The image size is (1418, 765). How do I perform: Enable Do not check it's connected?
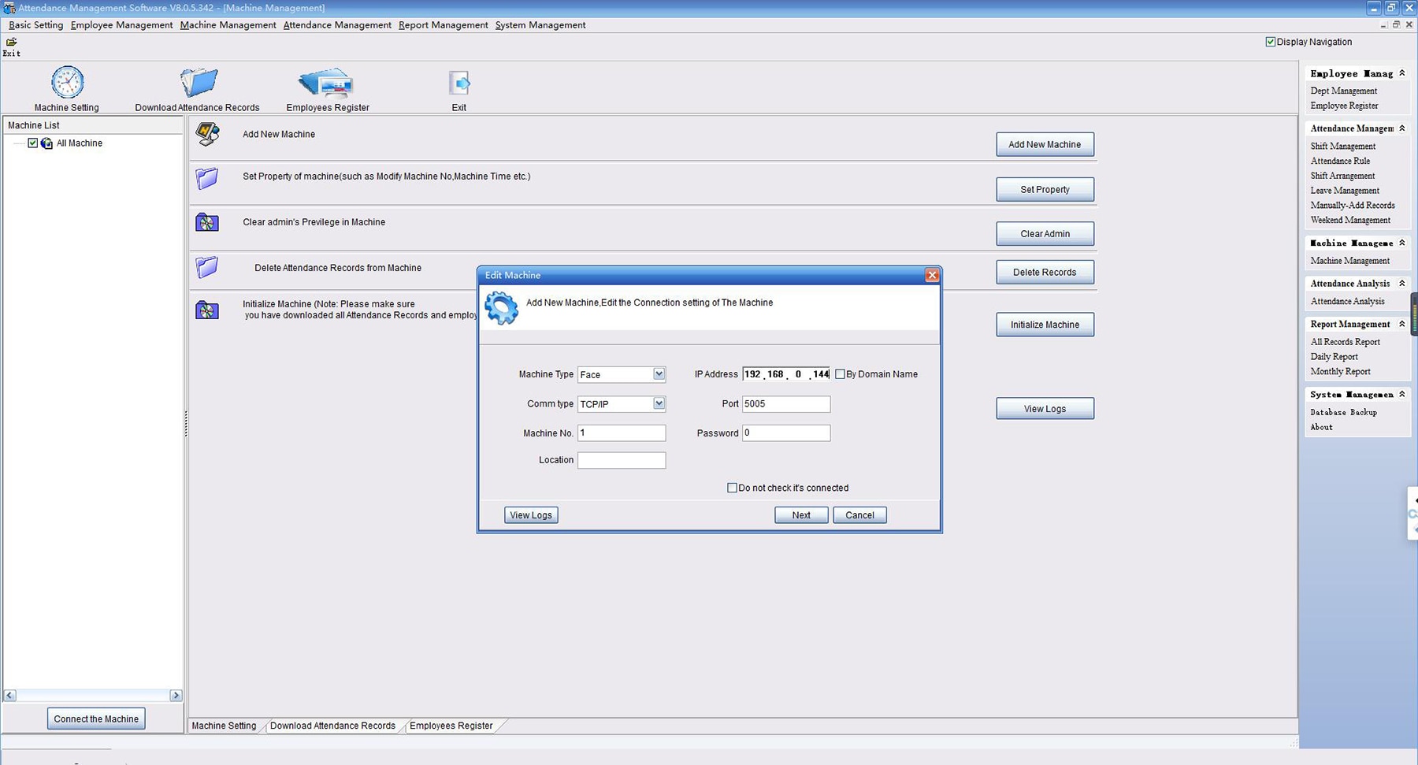coord(732,488)
